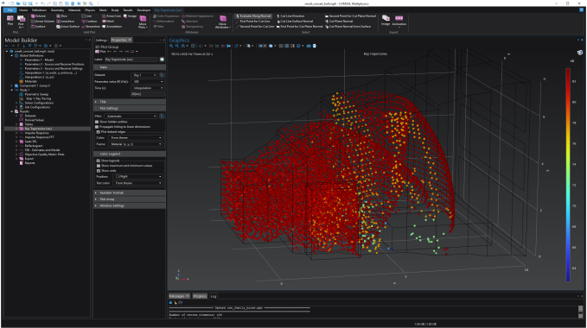
Task: Click First Point for Cut Line
Action: (252, 22)
